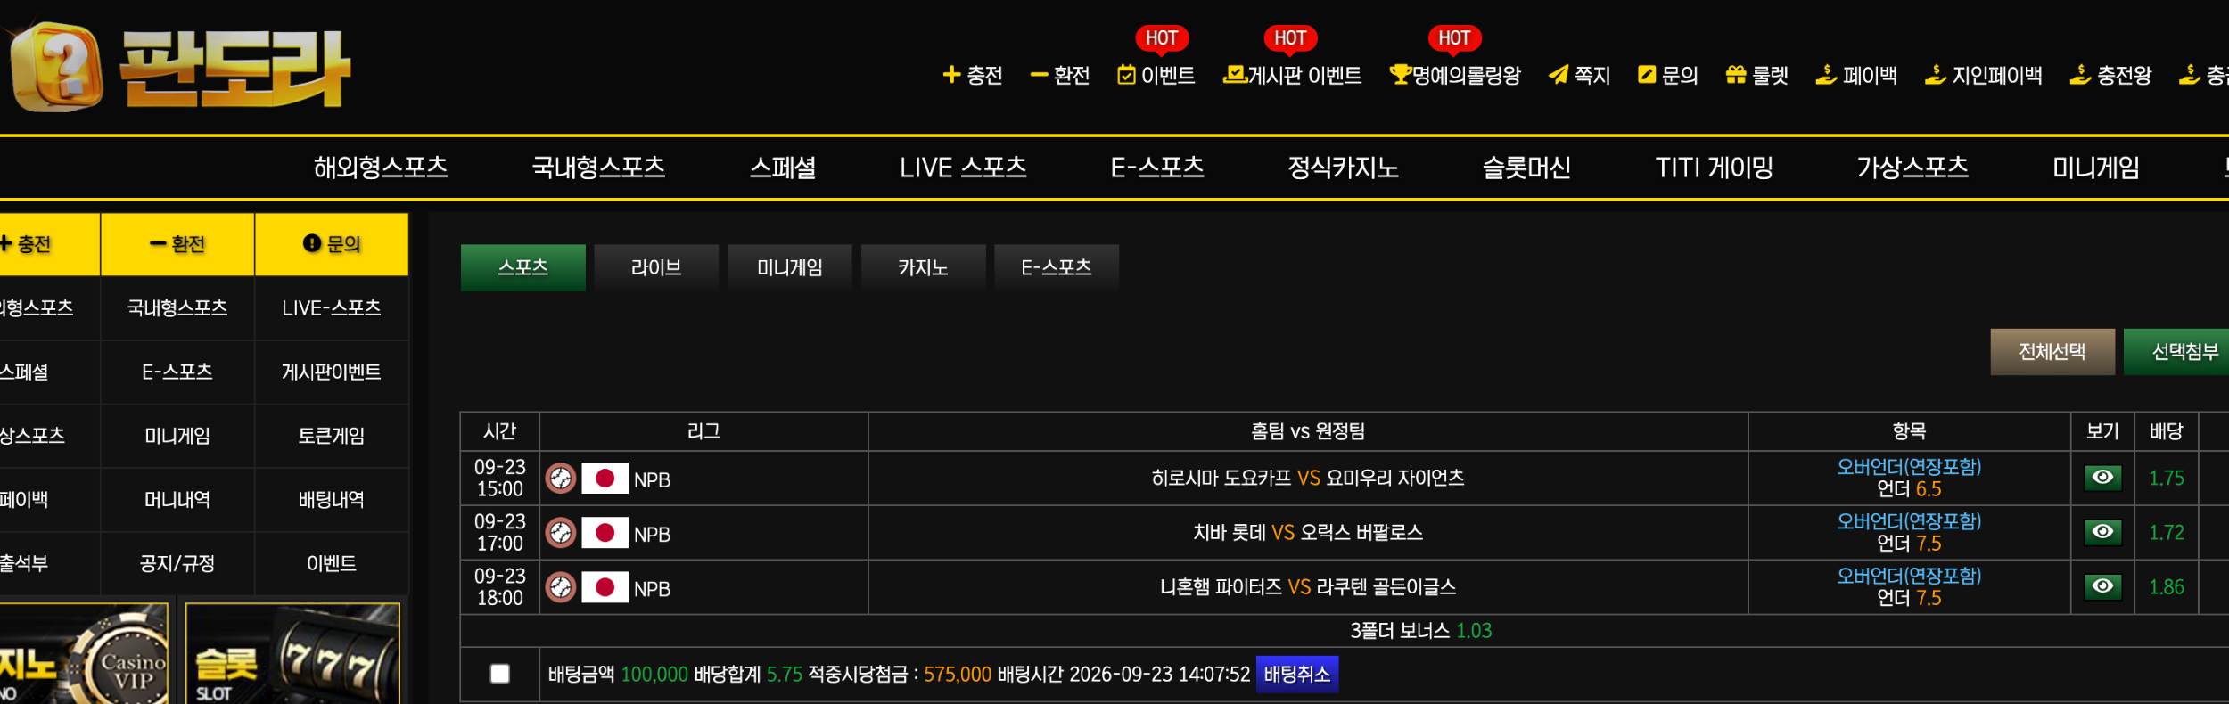Open LIVE 스포츠 in main navigation
This screenshot has height=704, width=2229.
[x=963, y=168]
